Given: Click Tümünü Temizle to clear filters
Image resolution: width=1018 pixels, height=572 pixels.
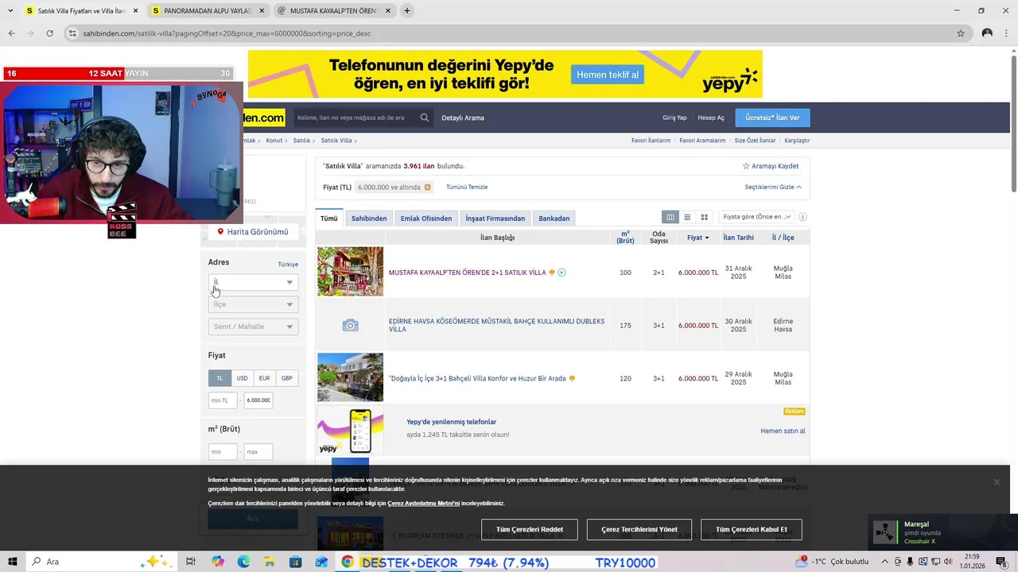Looking at the screenshot, I should [467, 187].
